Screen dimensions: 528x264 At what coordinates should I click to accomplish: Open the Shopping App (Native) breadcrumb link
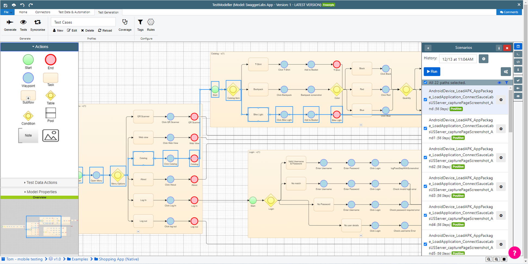coord(119,259)
